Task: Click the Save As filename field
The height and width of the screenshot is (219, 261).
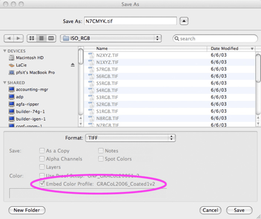Action: (x=130, y=21)
